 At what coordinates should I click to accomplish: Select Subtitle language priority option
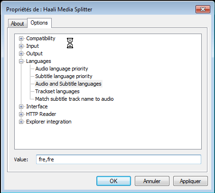coord(64,76)
